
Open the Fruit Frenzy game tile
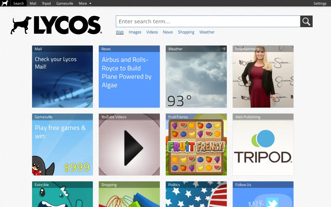pos(196,144)
